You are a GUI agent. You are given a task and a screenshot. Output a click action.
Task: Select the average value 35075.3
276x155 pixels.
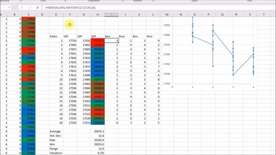pyautogui.click(x=97, y=131)
